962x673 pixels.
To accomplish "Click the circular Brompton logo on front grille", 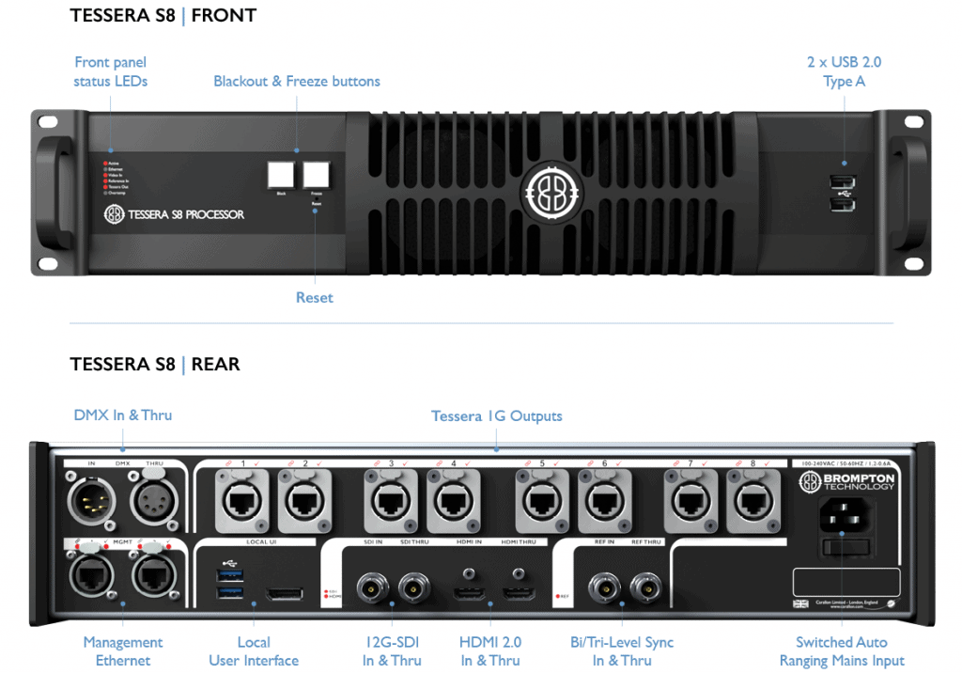I will pyautogui.click(x=551, y=192).
